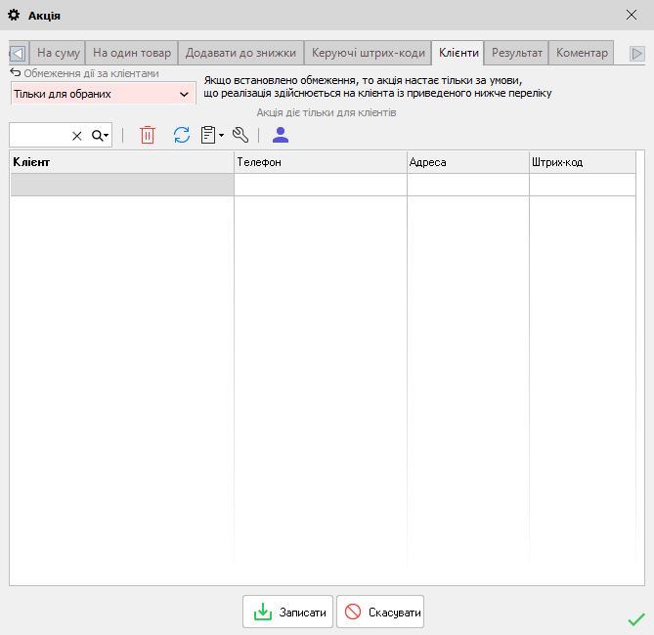The height and width of the screenshot is (635, 654).
Task: Go to the 'Результат' tab
Action: (517, 53)
